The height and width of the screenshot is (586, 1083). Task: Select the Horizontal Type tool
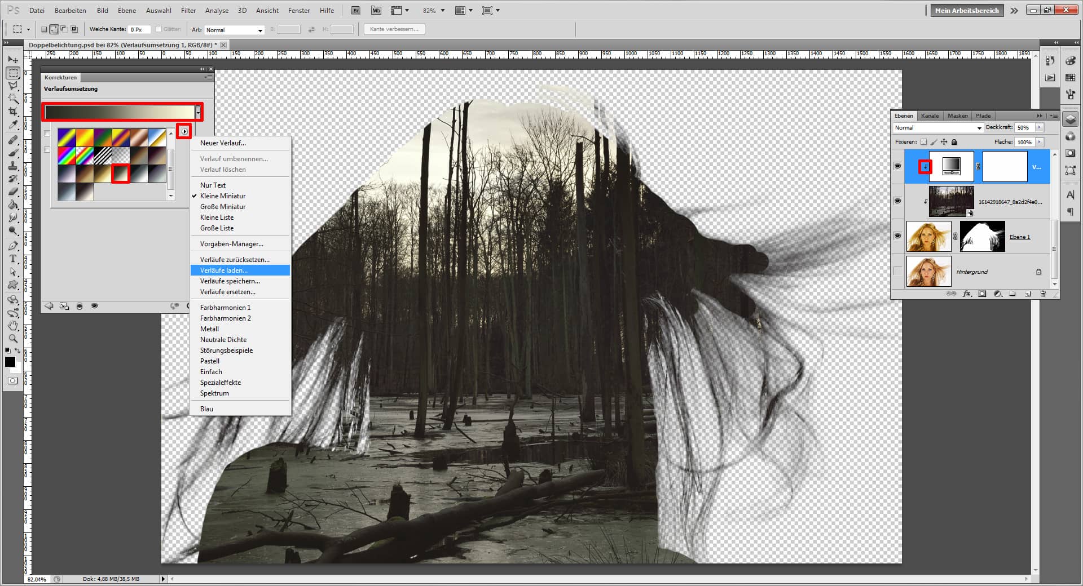pos(12,259)
